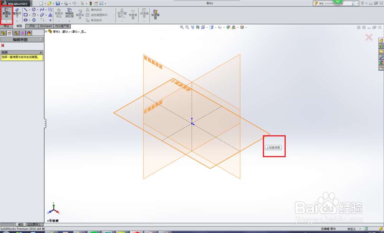The height and width of the screenshot is (233, 384).
Task: Switch to the 评估 evaluate tab
Action: point(32,26)
